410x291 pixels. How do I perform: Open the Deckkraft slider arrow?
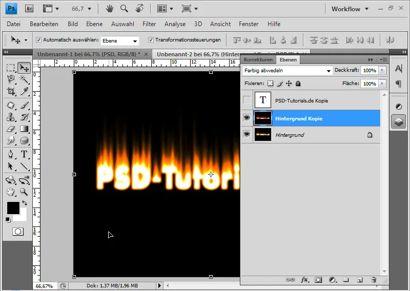tap(382, 70)
